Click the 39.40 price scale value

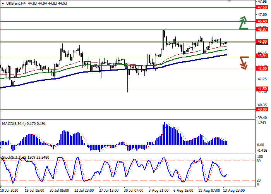(262, 118)
